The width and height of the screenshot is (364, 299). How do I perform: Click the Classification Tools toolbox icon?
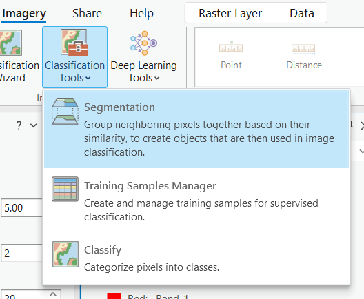click(74, 43)
